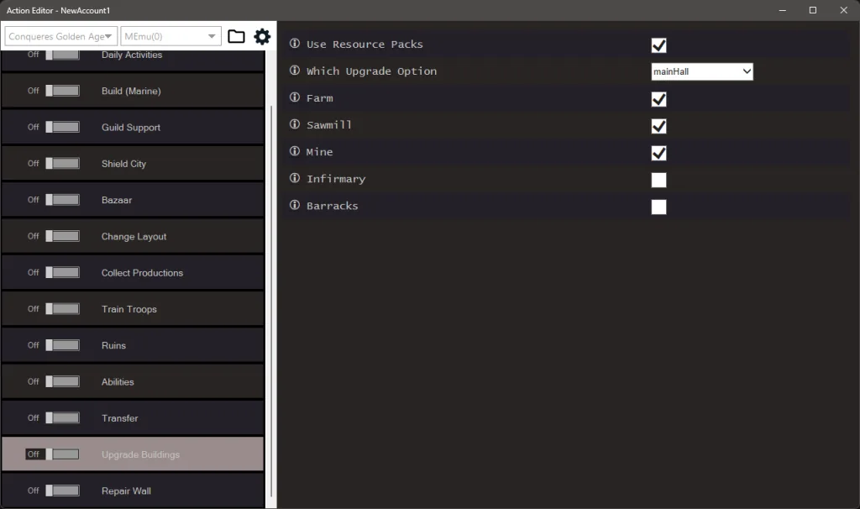The width and height of the screenshot is (860, 509).
Task: Uncheck the Sawmill checkbox
Action: point(658,126)
